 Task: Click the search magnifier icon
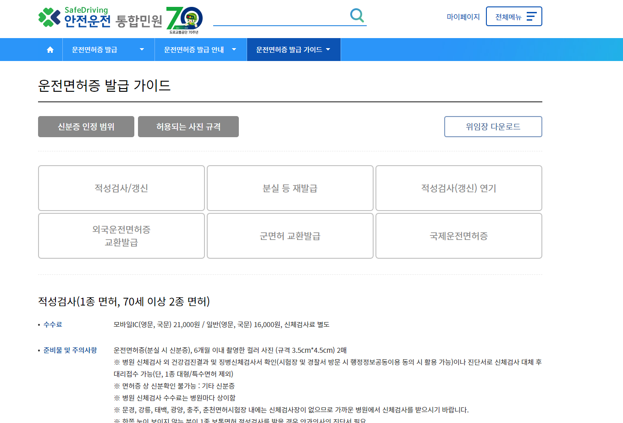357,15
